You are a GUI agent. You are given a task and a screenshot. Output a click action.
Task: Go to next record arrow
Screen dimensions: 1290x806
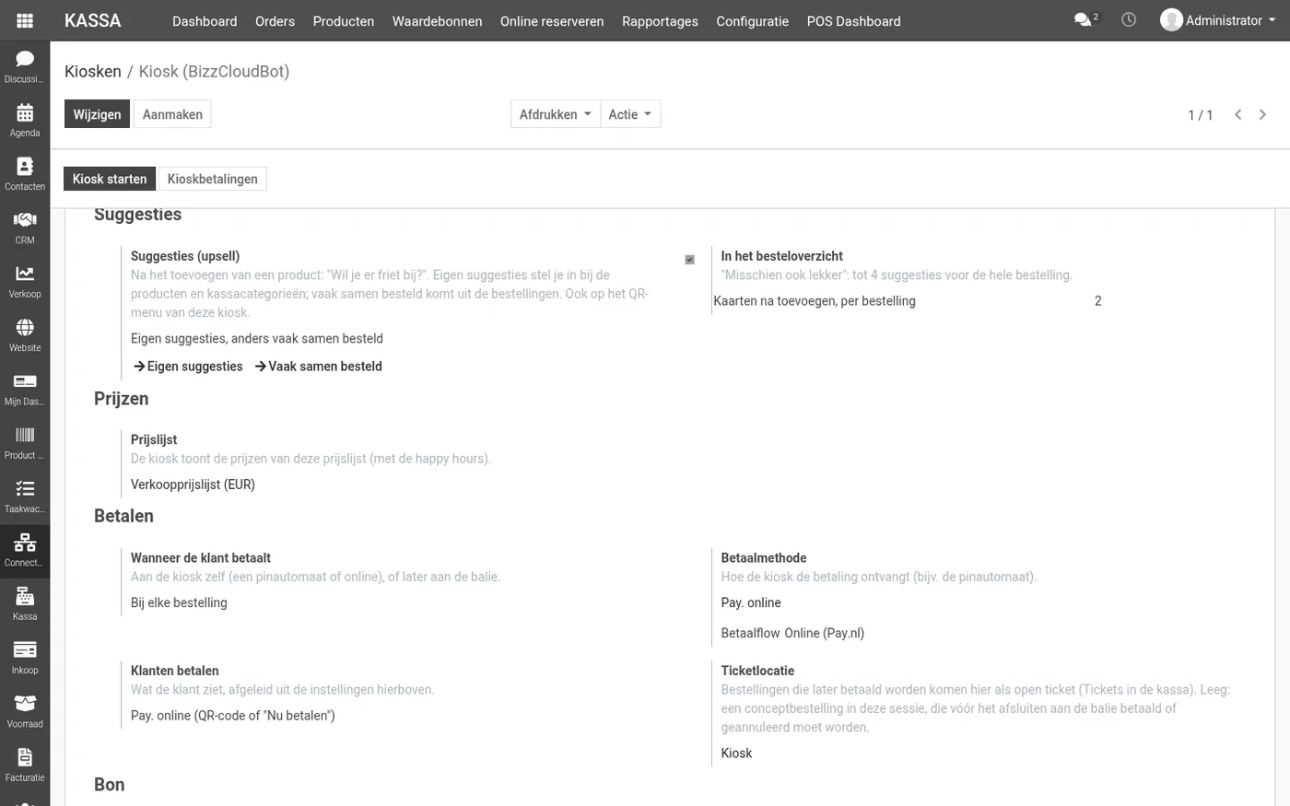(x=1262, y=114)
